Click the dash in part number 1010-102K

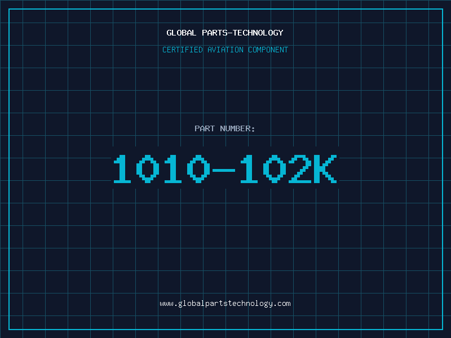coord(223,171)
